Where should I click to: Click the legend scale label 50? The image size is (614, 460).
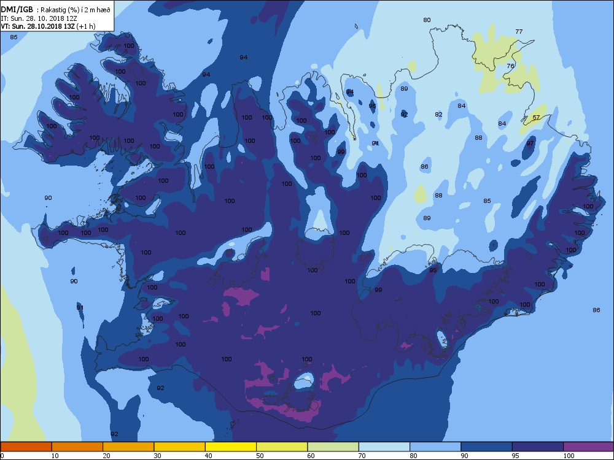coord(260,456)
